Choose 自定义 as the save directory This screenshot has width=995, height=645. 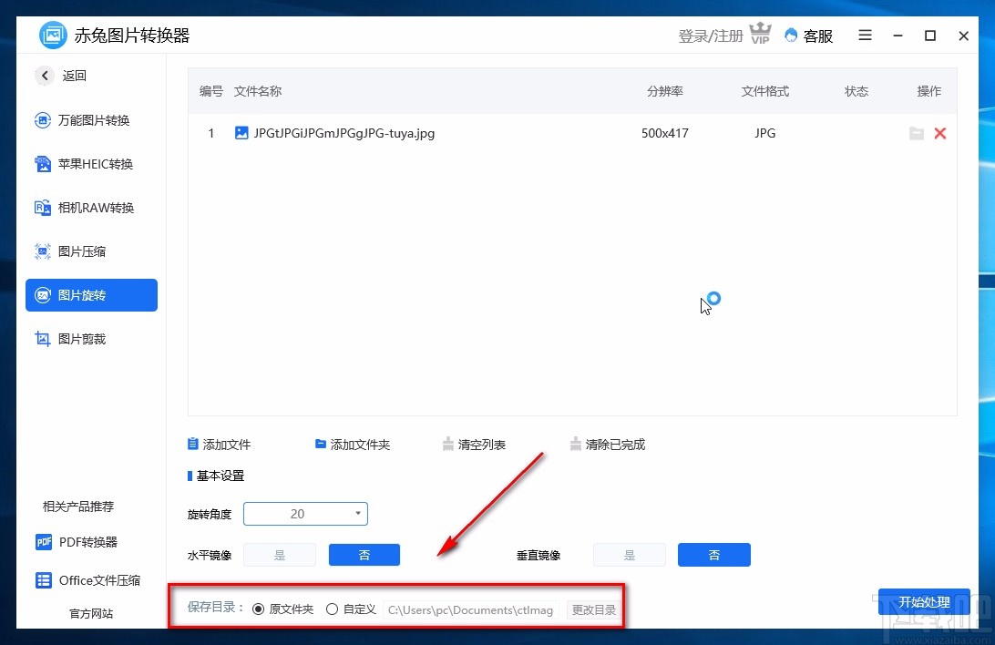[x=333, y=609]
